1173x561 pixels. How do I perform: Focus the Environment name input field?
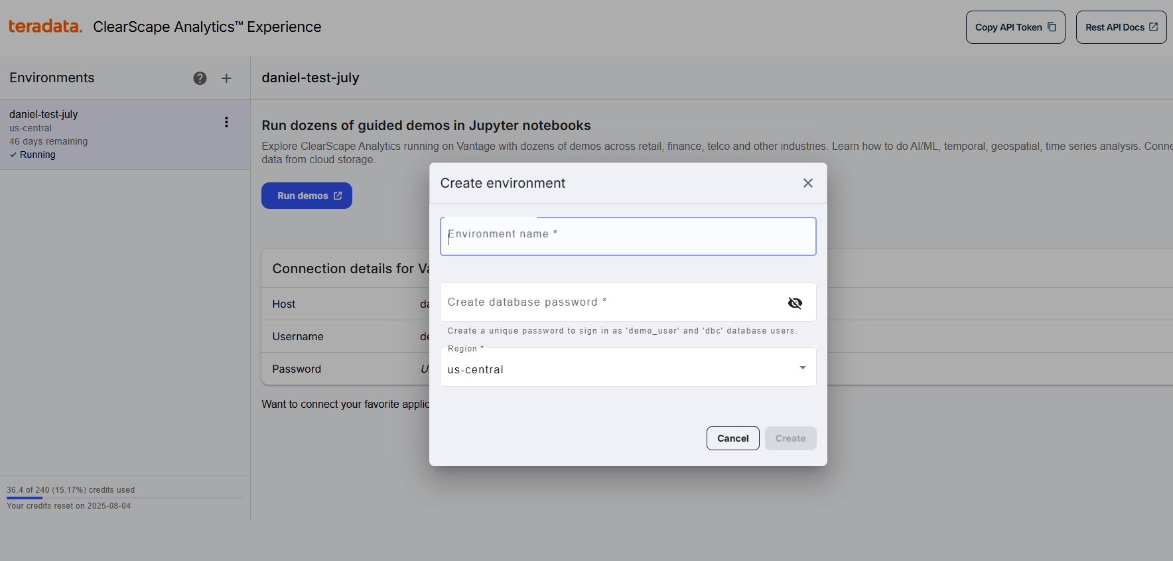coord(627,237)
